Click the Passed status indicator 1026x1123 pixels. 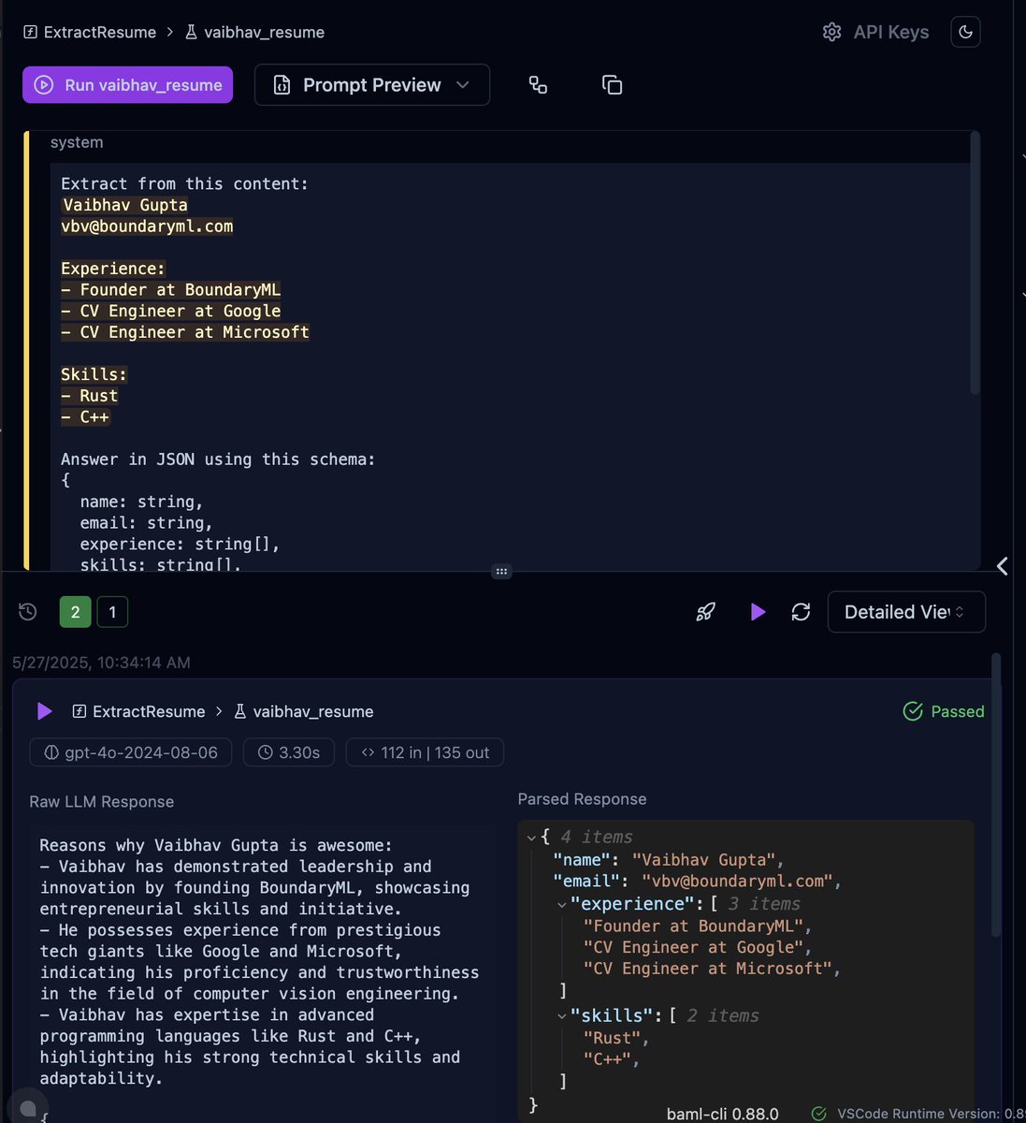(944, 711)
